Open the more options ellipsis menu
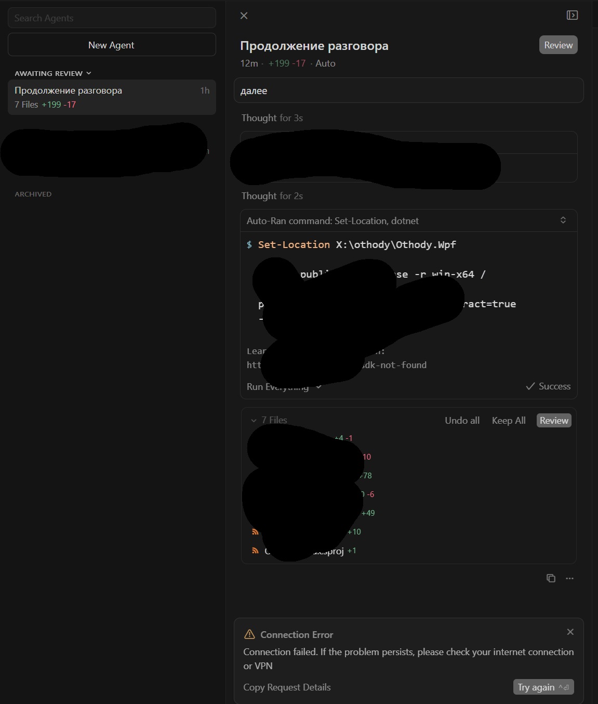598x704 pixels. pyautogui.click(x=570, y=578)
